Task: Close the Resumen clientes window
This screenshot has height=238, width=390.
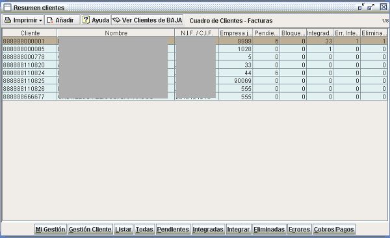Action: point(383,7)
